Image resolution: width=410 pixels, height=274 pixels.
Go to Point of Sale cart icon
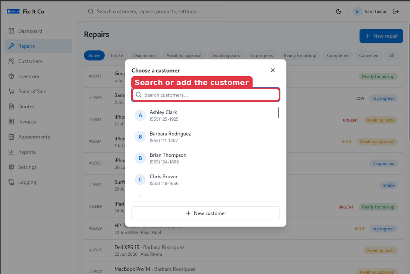pos(11,92)
